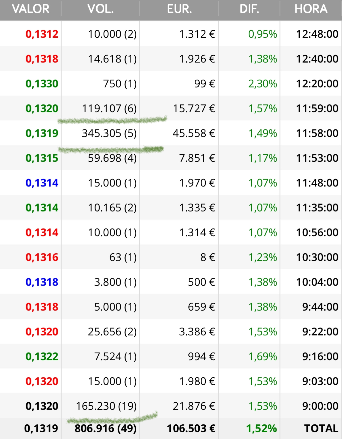Click volume 165.230 (19)

point(106,406)
